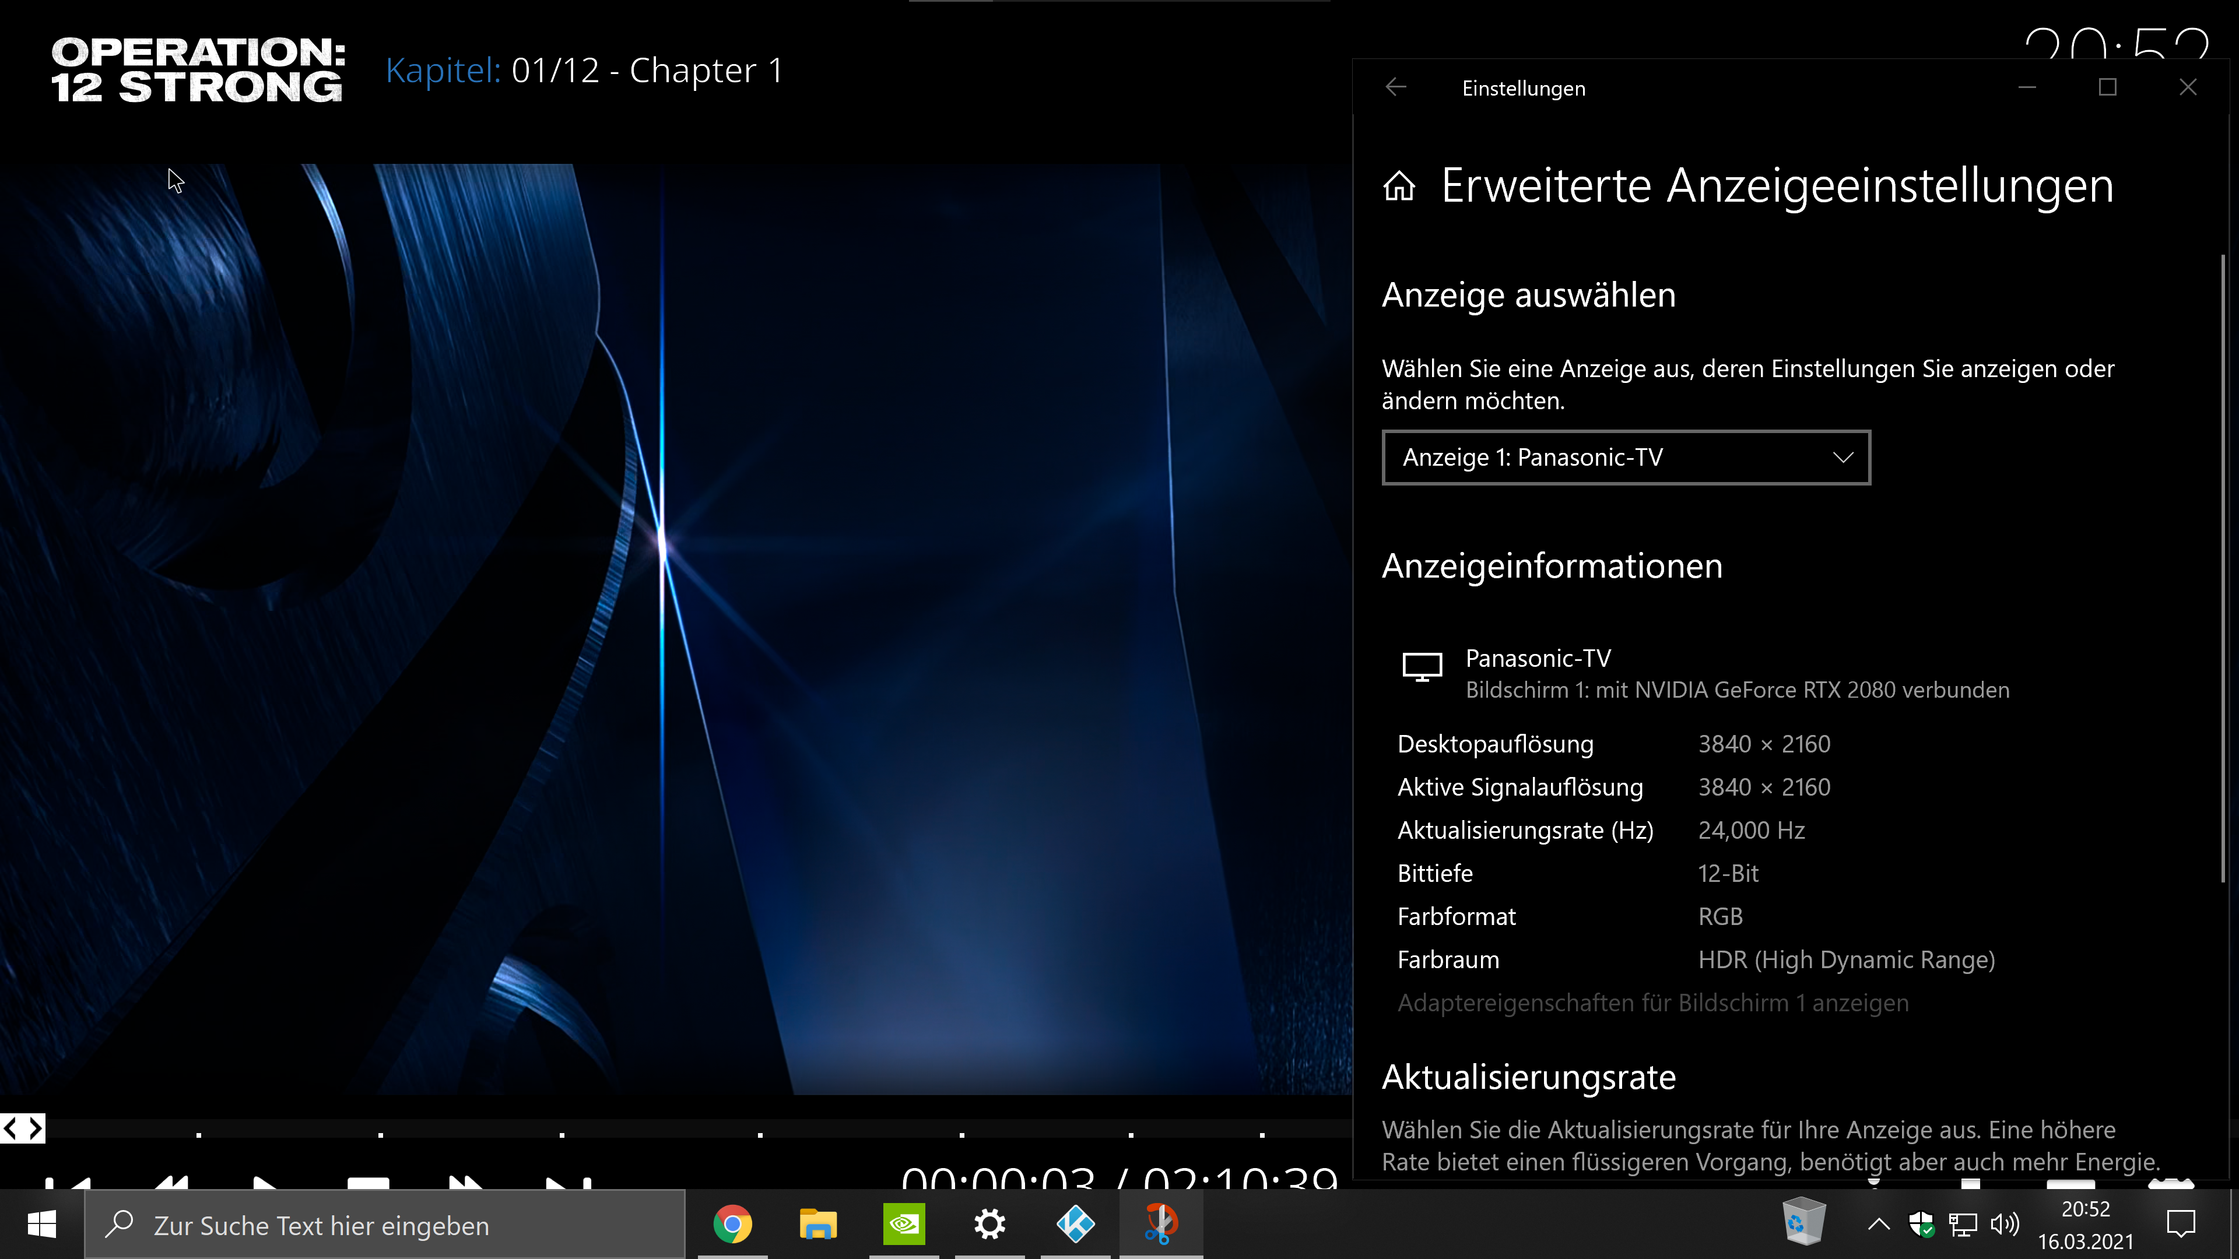Open Adaptereigenschaften für Bildschirm 1 link
Screen dimensions: 2239x1259
[x=1652, y=1003]
